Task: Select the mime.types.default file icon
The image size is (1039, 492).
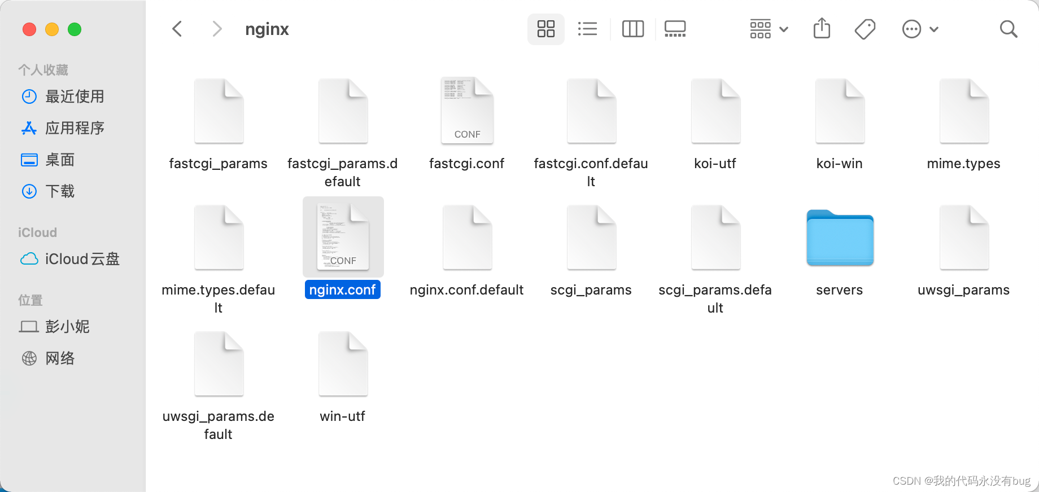Action: [219, 238]
